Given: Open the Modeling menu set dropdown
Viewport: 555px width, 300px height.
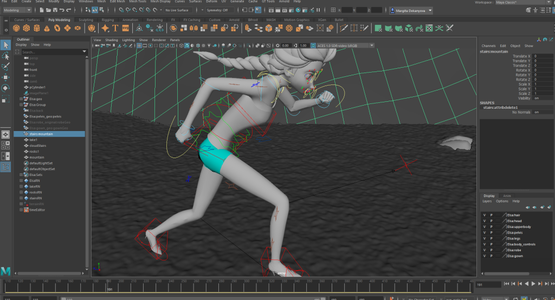Looking at the screenshot, I should (x=17, y=10).
